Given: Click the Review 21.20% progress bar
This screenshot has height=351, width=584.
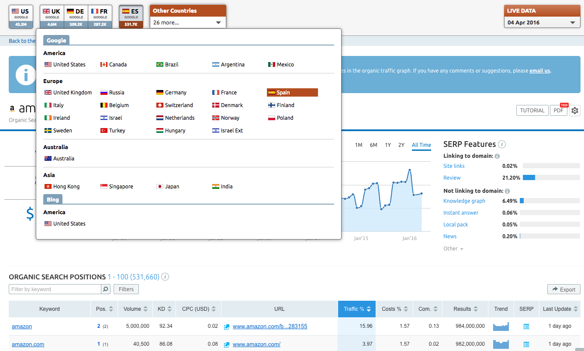Looking at the screenshot, I should click(x=551, y=178).
